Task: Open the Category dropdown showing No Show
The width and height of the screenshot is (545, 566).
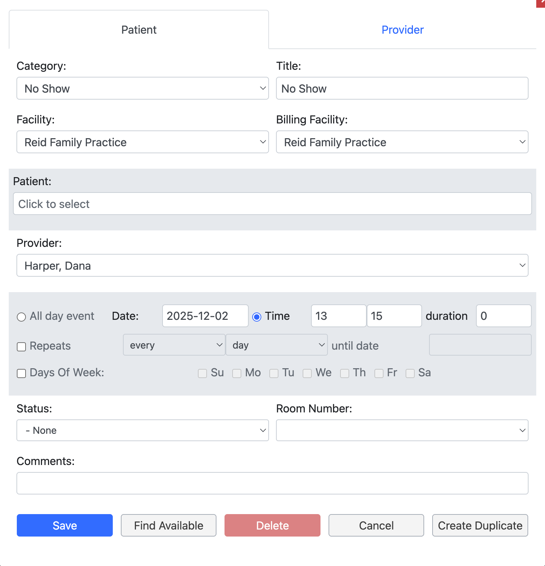Action: [143, 88]
